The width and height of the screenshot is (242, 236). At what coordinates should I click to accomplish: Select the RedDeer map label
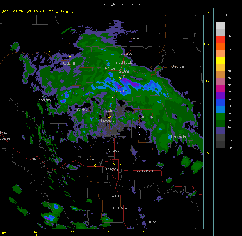(124, 71)
